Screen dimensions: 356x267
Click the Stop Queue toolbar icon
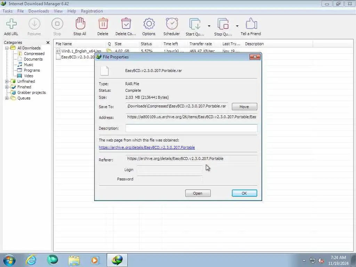click(x=223, y=24)
